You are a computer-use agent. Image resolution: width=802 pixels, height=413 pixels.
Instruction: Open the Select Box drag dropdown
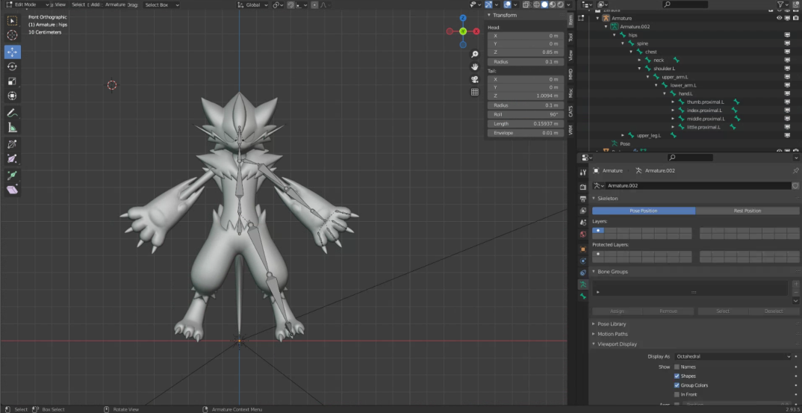click(x=161, y=4)
